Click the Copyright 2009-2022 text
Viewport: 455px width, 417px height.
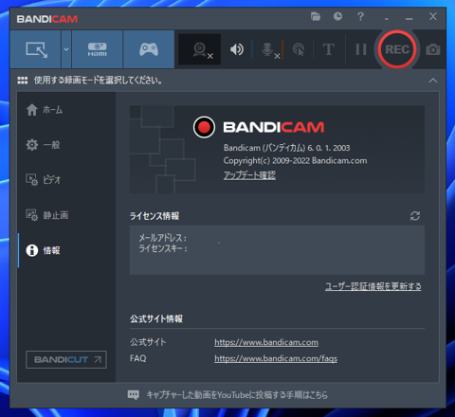coord(295,161)
